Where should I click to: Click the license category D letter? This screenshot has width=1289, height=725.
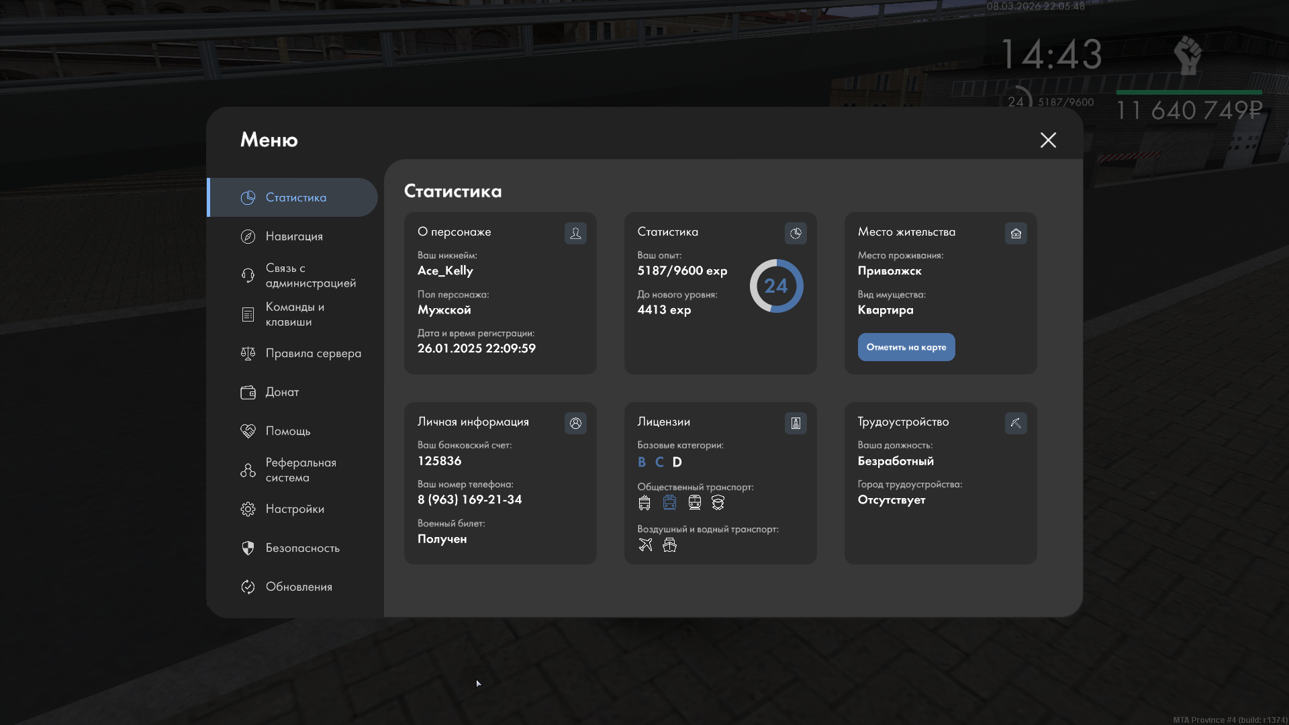[677, 462]
